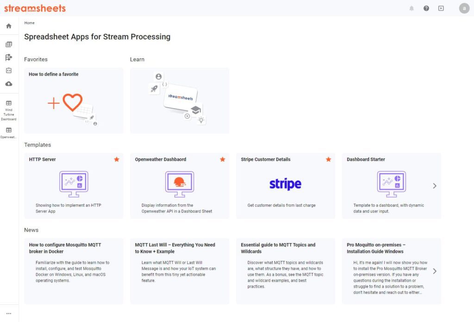Show next news with the right chevron

point(435,271)
